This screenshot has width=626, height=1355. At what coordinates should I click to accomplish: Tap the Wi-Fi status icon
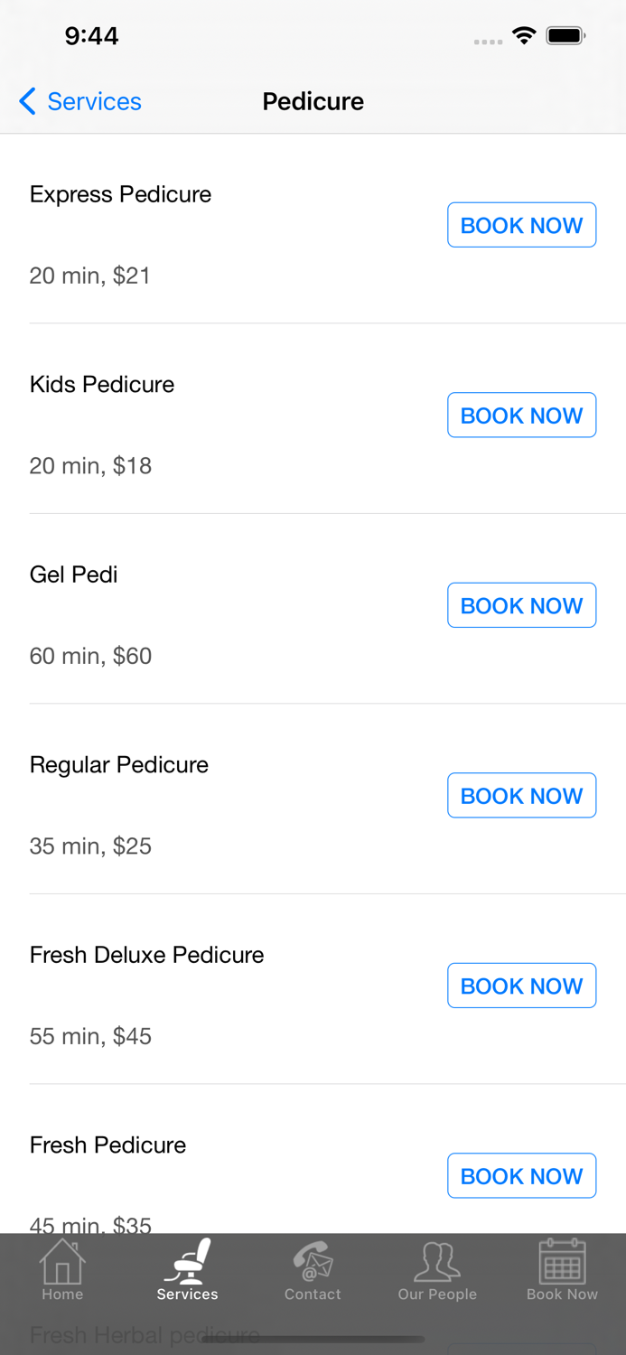[x=525, y=36]
